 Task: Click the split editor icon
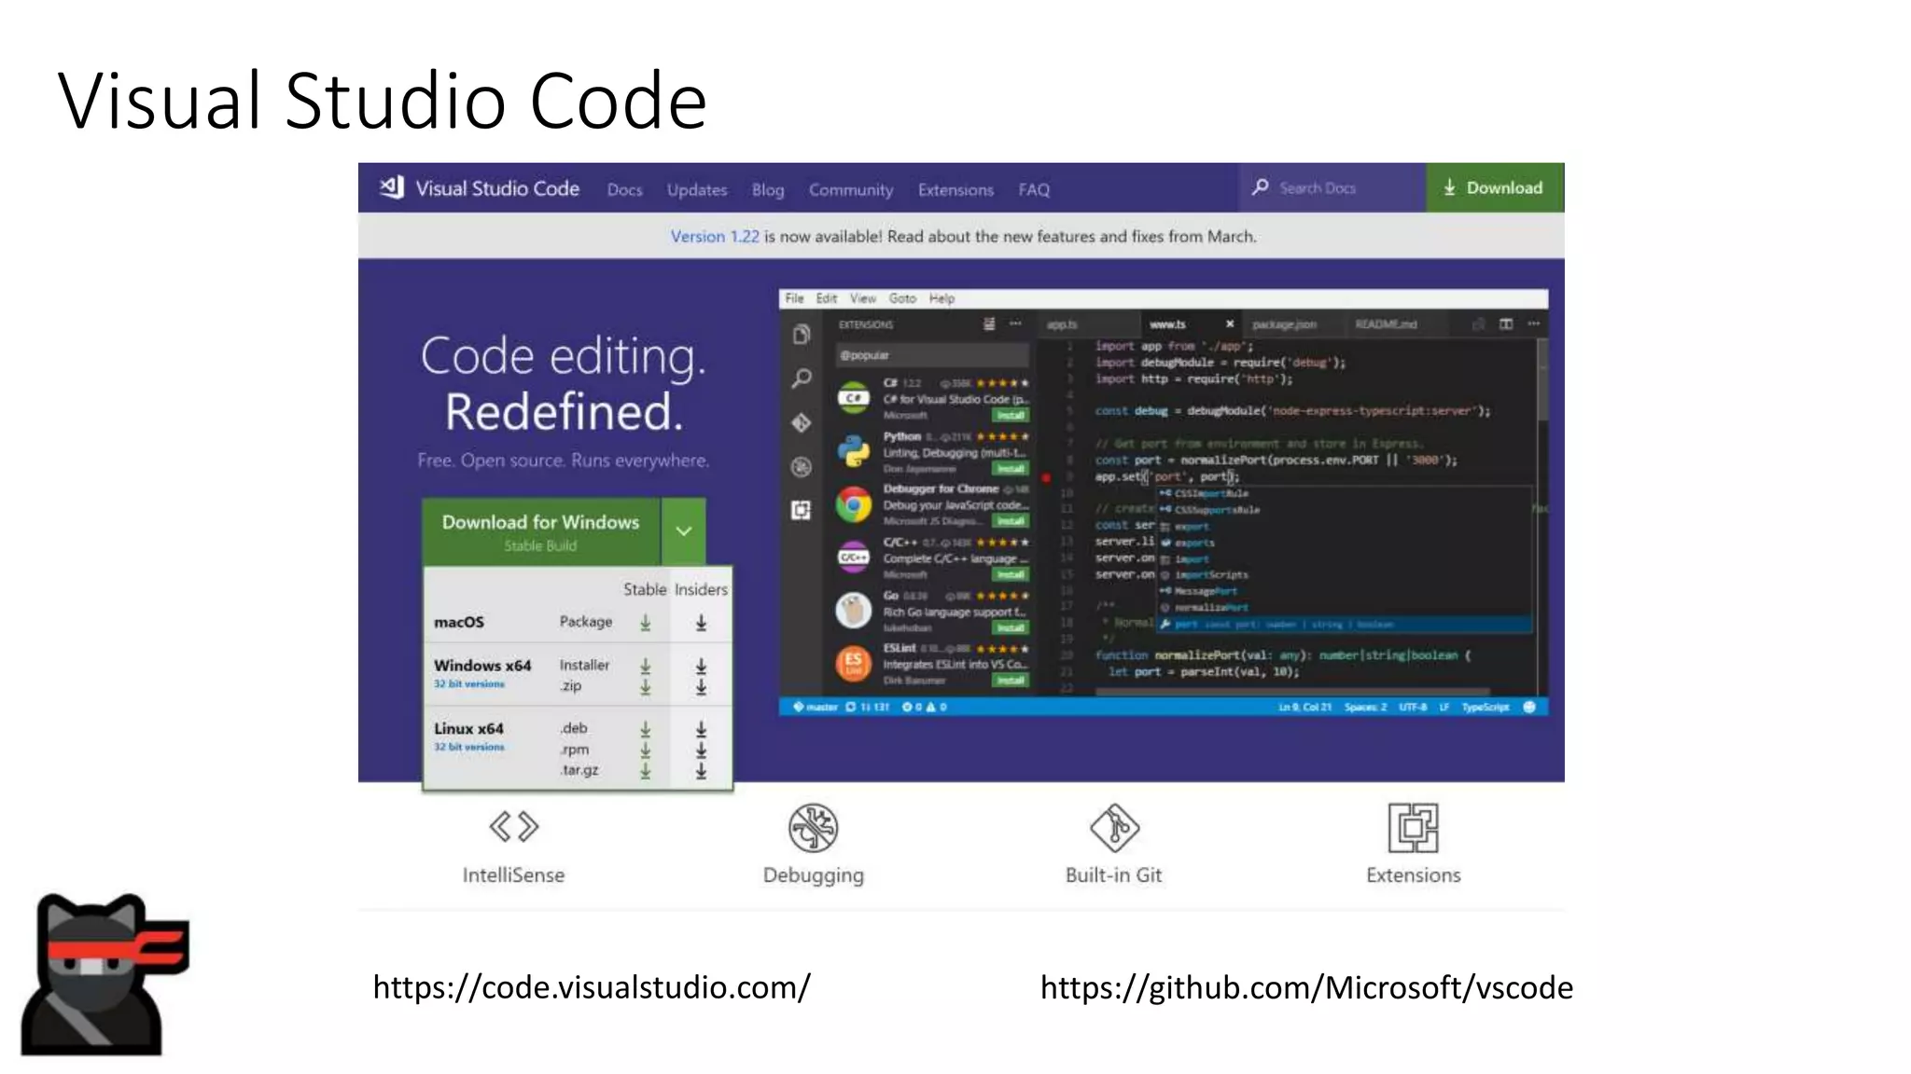click(x=1506, y=324)
